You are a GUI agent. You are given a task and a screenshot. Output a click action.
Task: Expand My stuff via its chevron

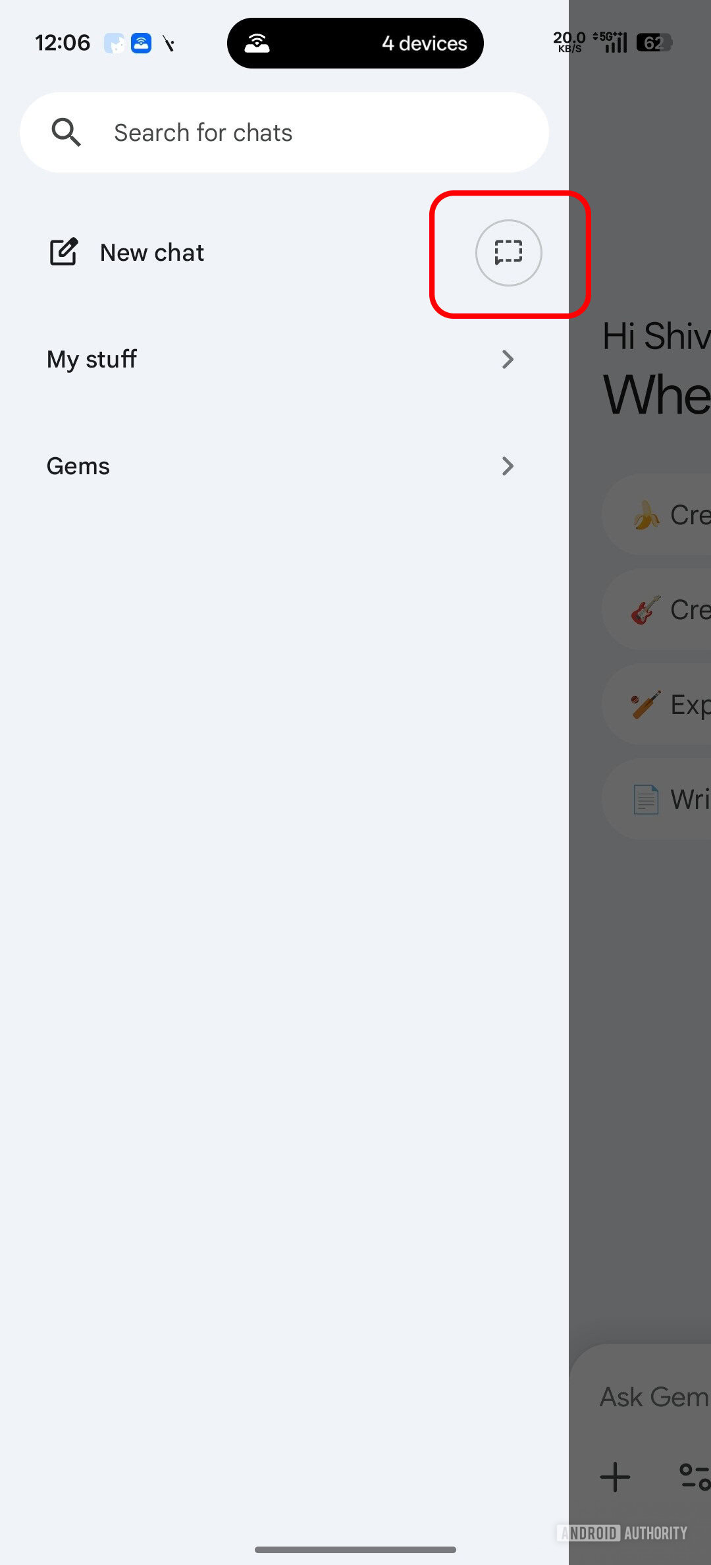point(508,359)
